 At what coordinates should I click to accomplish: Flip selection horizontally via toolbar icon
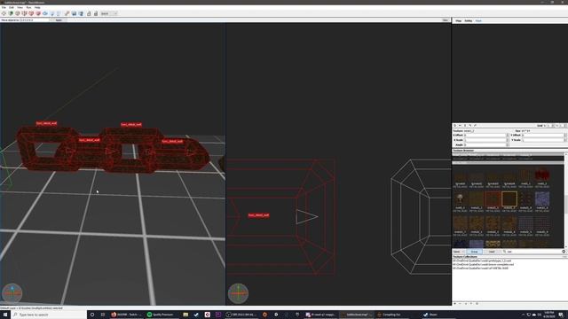tap(74, 13)
